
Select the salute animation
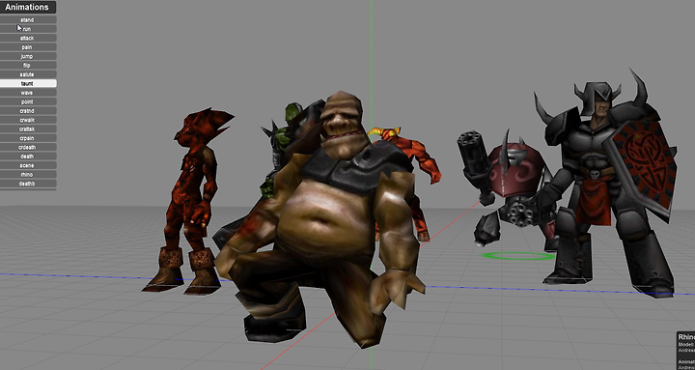(x=28, y=74)
